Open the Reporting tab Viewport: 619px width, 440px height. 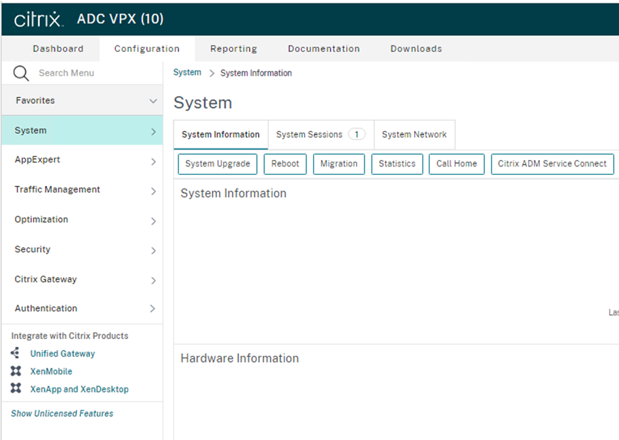[233, 49]
